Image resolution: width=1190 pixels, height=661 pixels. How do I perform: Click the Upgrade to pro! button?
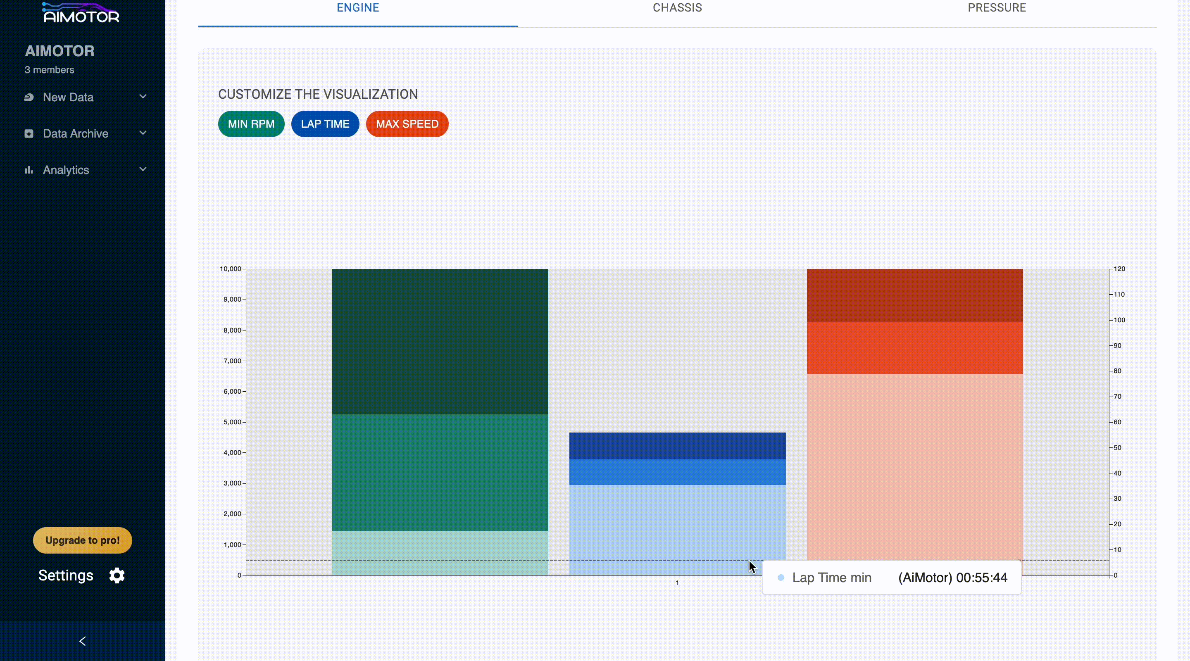tap(82, 540)
